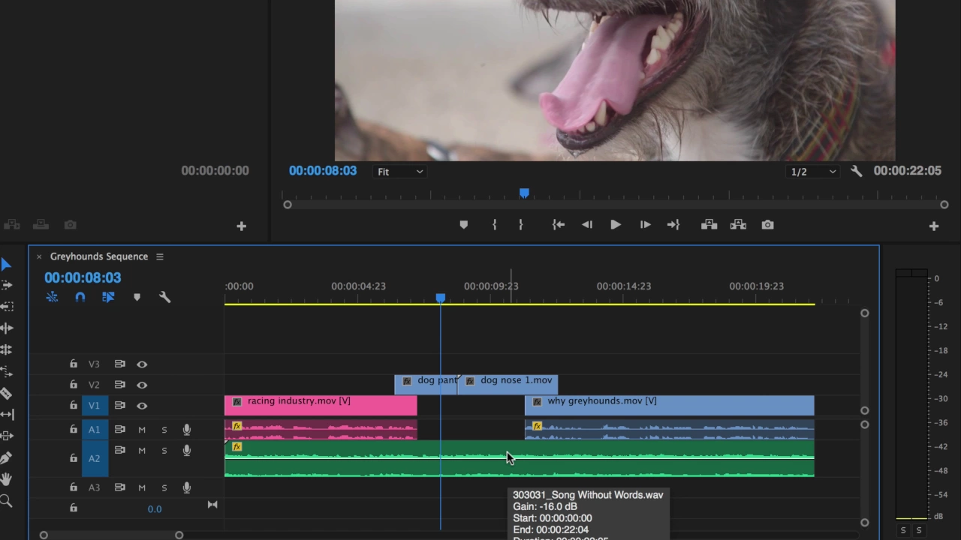
Task: Mute the A1 audio track
Action: click(x=141, y=430)
